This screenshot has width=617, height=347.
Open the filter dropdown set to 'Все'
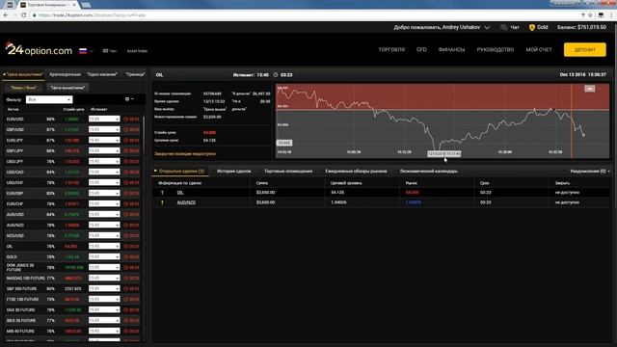tap(49, 99)
